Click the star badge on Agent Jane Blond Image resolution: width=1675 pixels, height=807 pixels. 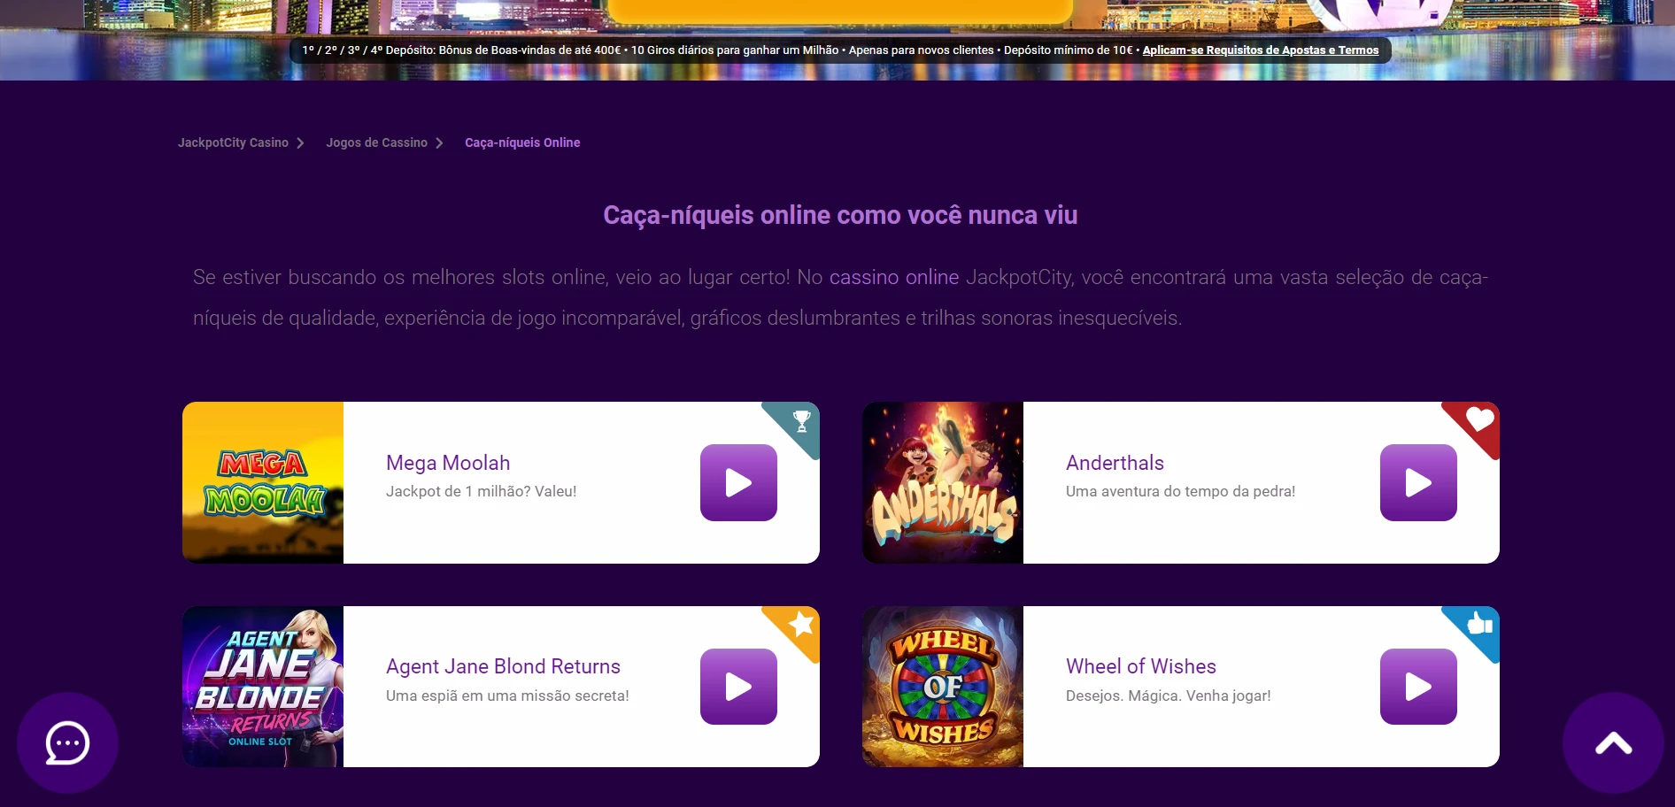pyautogui.click(x=801, y=624)
